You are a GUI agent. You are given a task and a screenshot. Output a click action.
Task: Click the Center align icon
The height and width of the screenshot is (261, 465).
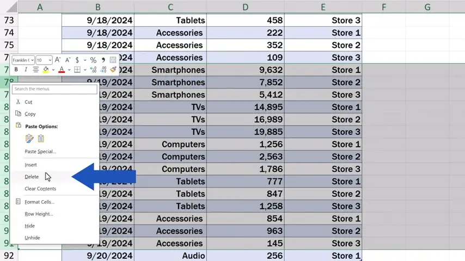tap(36, 70)
